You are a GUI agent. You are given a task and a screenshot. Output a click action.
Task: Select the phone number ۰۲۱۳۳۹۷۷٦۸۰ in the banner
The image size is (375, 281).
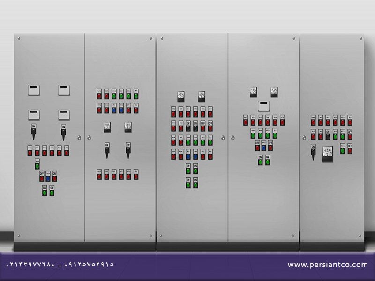point(30,265)
